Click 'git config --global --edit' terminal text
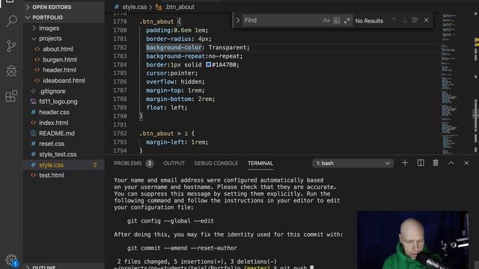Image resolution: width=479 pixels, height=269 pixels. pos(171,221)
